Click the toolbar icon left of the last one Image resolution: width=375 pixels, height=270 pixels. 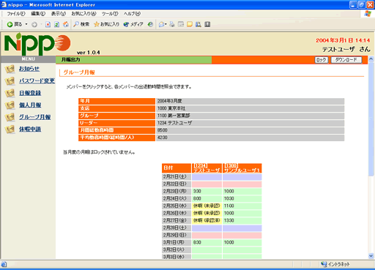click(x=198, y=24)
